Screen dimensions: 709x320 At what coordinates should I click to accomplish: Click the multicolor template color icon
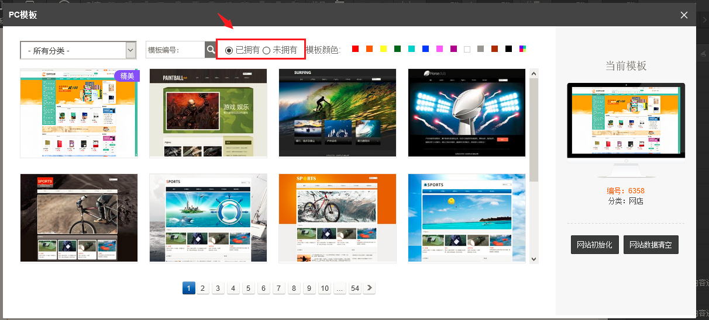(523, 49)
